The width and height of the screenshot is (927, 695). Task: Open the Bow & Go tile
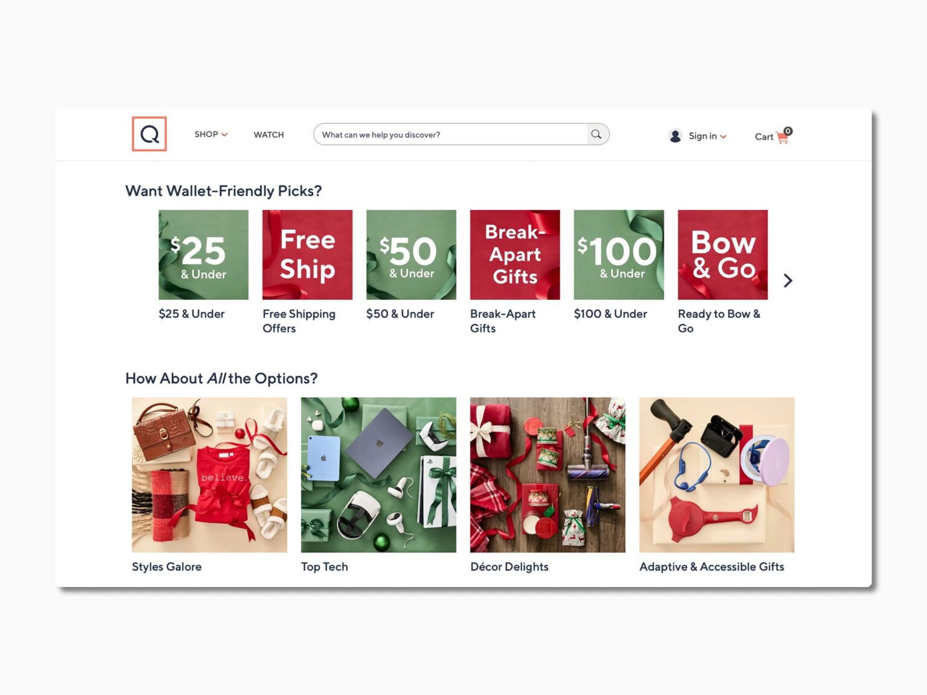pyautogui.click(x=722, y=255)
